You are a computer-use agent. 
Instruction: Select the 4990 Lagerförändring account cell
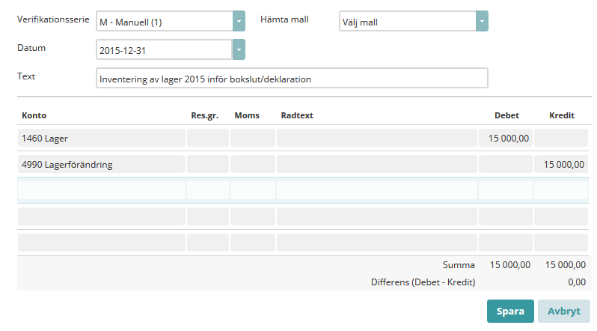(x=102, y=164)
